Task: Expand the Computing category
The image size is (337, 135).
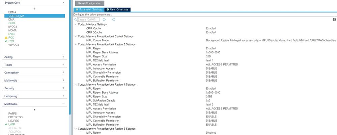Action: [x=63, y=96]
